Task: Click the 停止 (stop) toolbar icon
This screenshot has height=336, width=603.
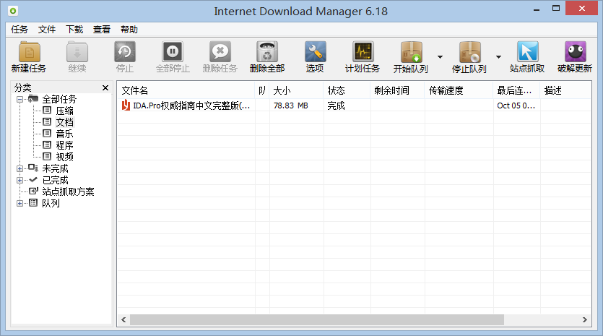Action: click(x=125, y=52)
